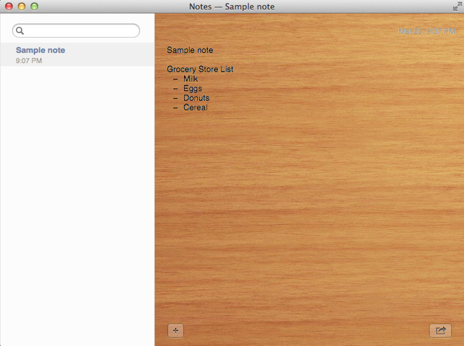This screenshot has height=346, width=464.
Task: Focus the notes search field
Action: [76, 31]
